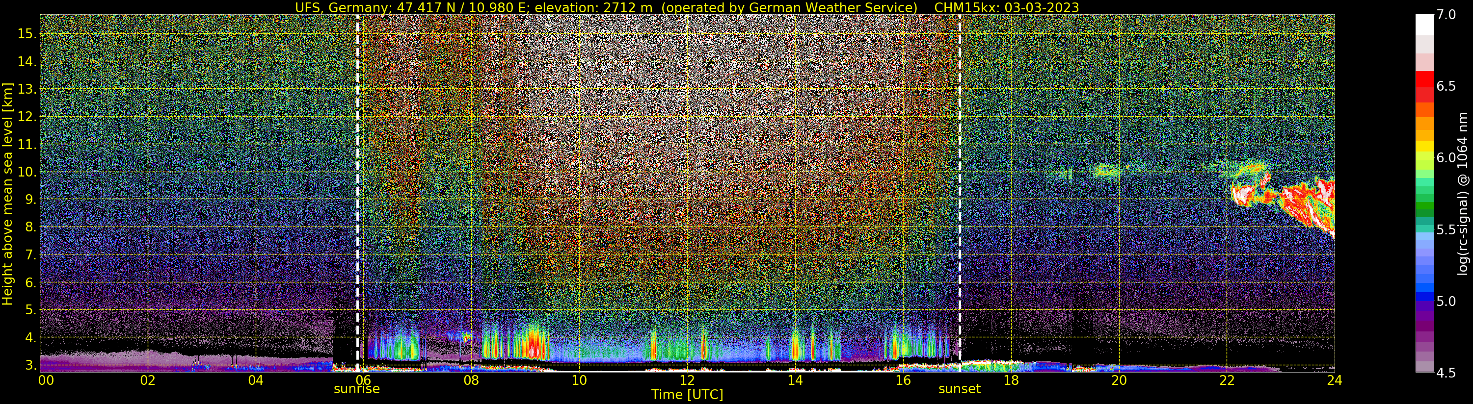Click the height axis tick '15.'

click(27, 34)
